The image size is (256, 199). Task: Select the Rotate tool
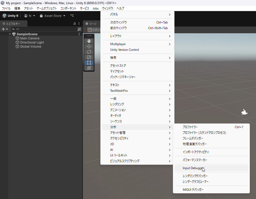click(x=89, y=51)
